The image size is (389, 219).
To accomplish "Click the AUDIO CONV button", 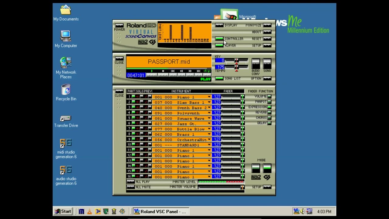I will coord(256,64).
